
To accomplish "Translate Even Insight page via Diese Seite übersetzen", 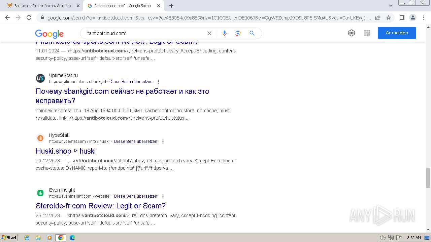I will [x=136, y=196].
